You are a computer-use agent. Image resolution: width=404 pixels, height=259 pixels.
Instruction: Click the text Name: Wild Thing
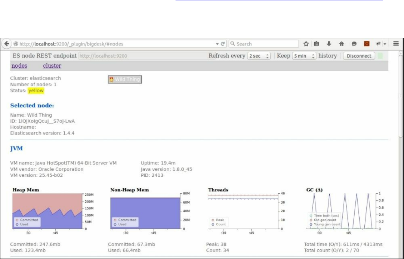tap(31, 115)
